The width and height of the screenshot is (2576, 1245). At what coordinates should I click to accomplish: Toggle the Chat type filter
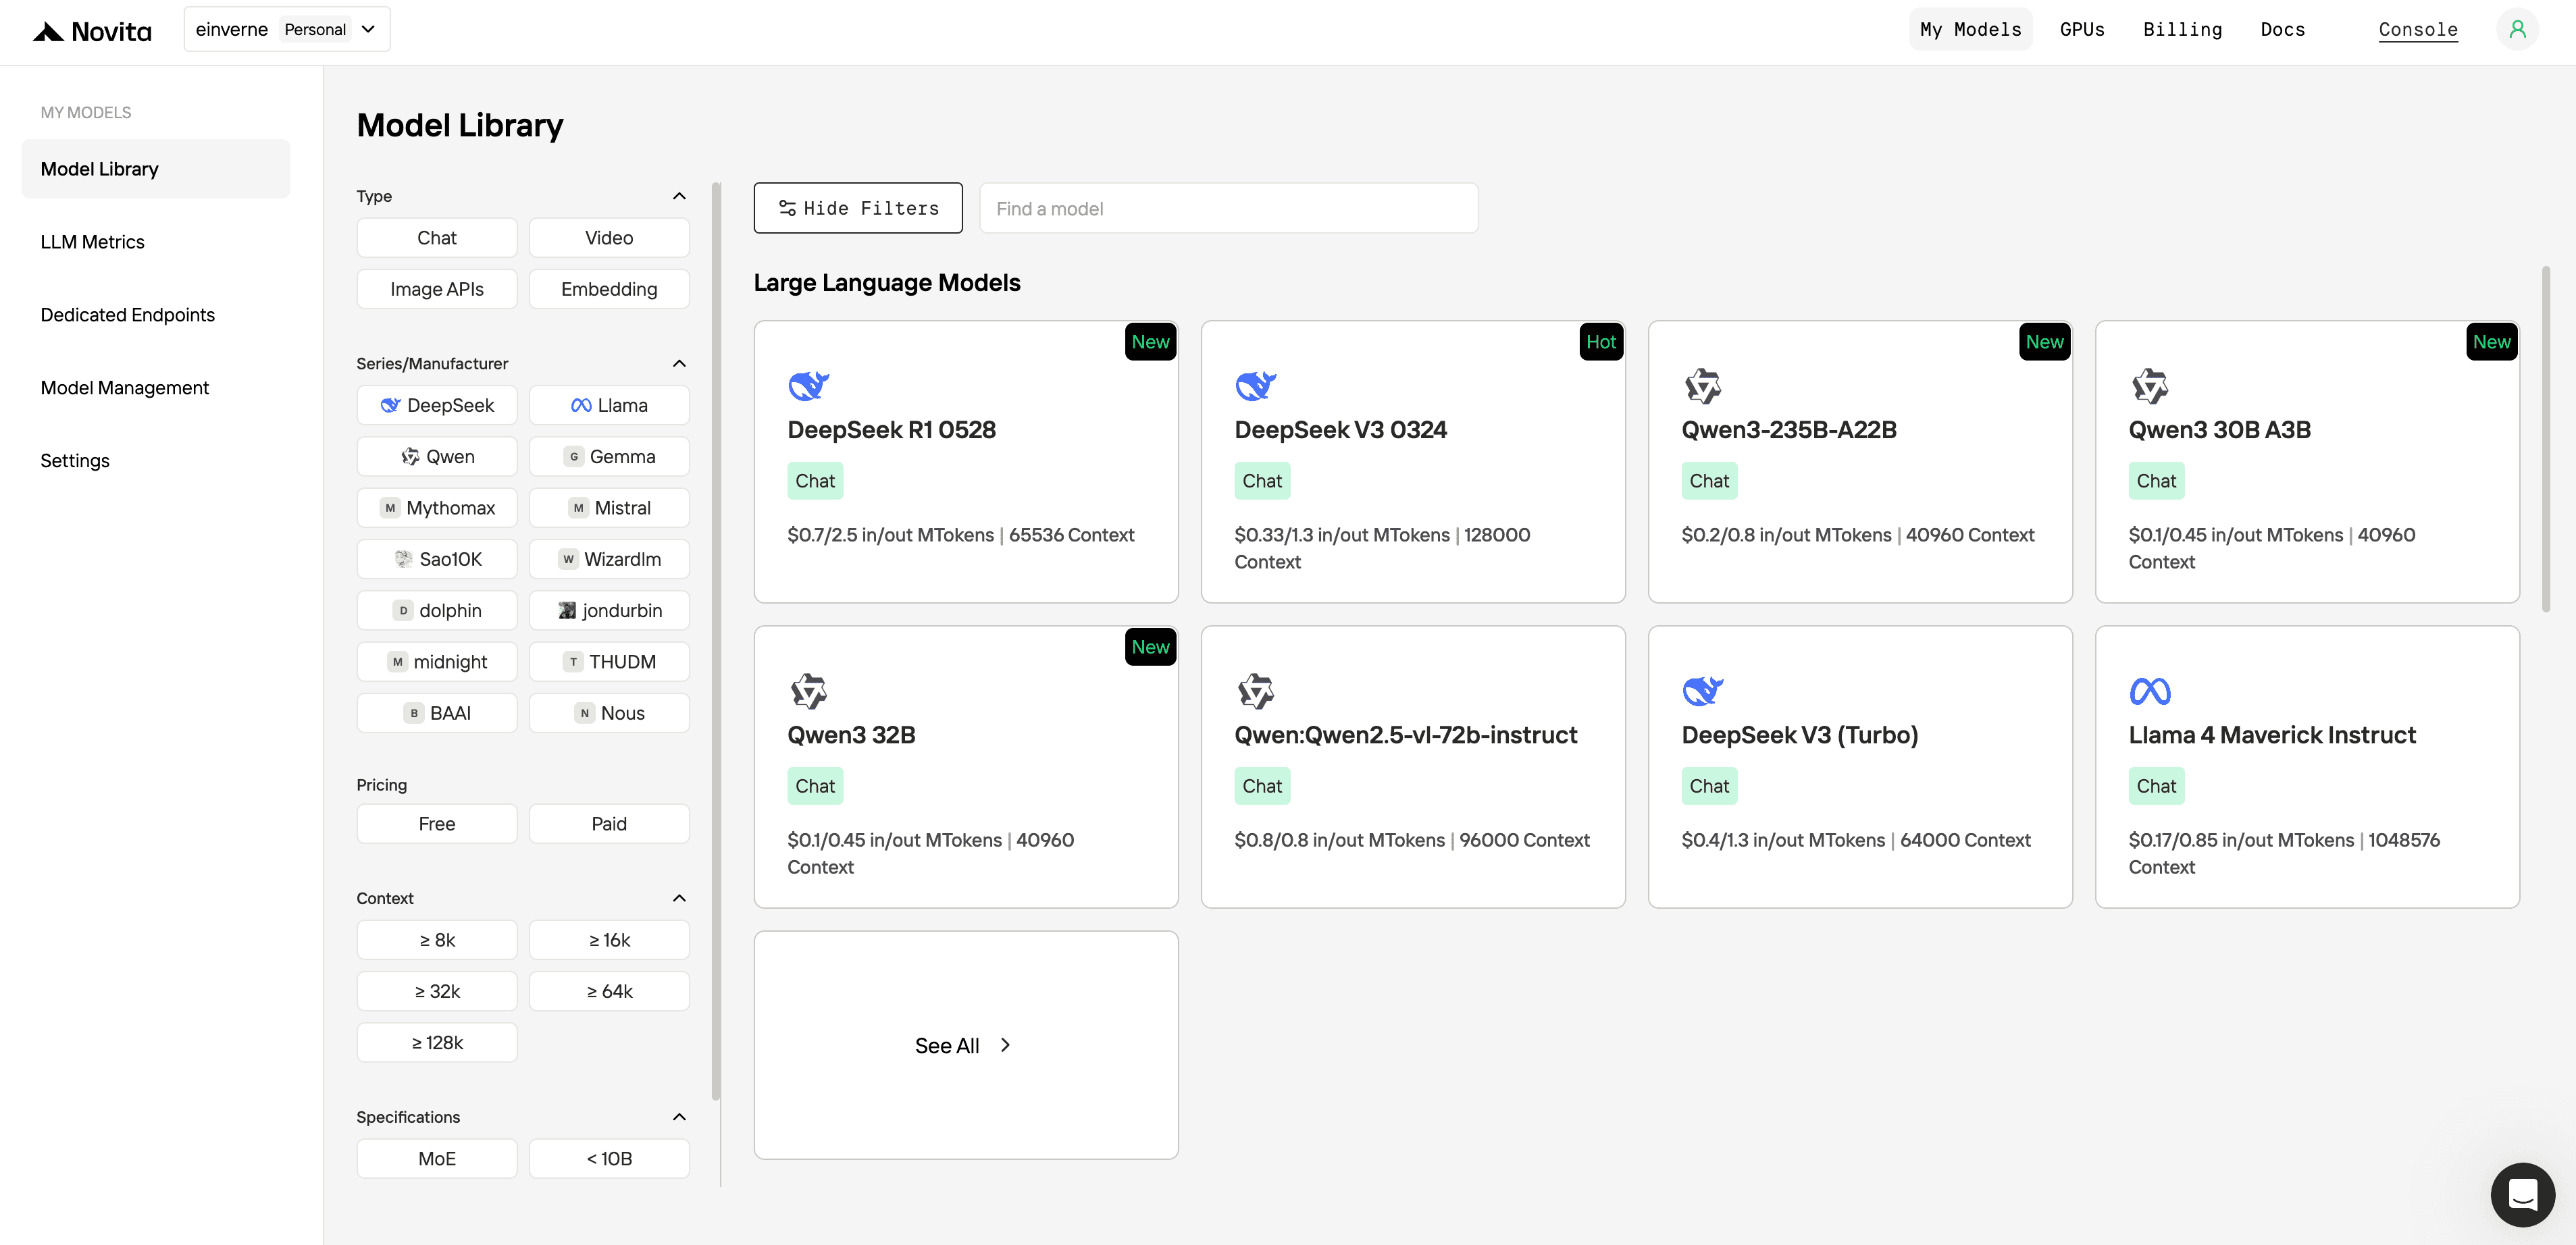click(x=437, y=238)
